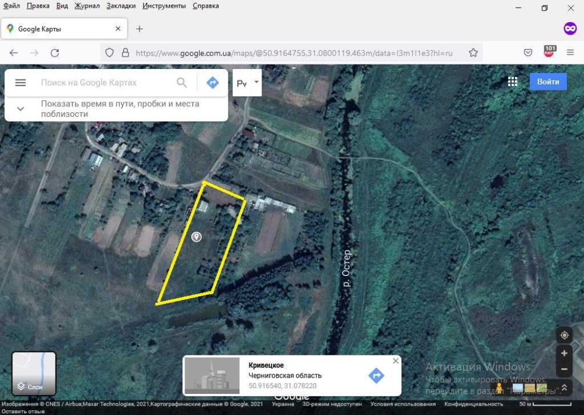584x415 pixels.
Task: Open the ABP ad blocker extension
Action: 550,51
